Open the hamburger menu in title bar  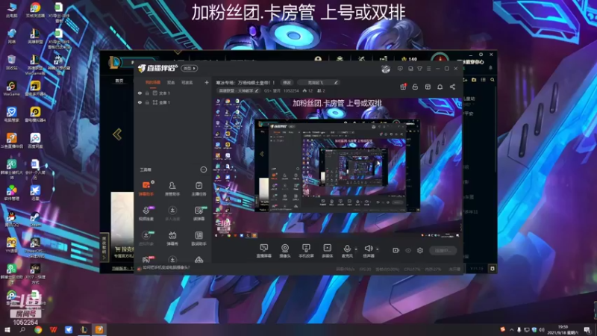coord(428,69)
